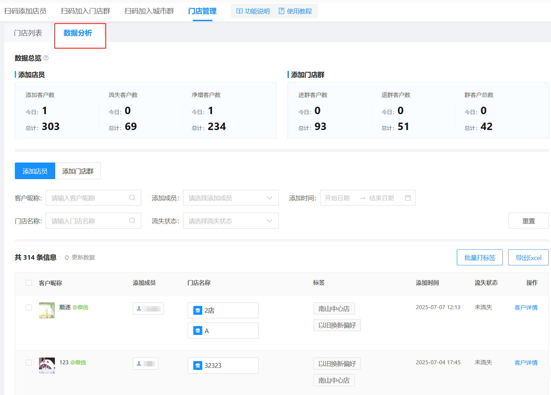Click the 导出Excel button
This screenshot has height=395, width=551.
[x=528, y=258]
